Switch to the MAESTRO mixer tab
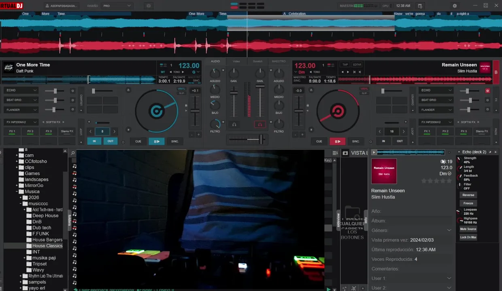Screen dimensions: 502x291 point(279,61)
